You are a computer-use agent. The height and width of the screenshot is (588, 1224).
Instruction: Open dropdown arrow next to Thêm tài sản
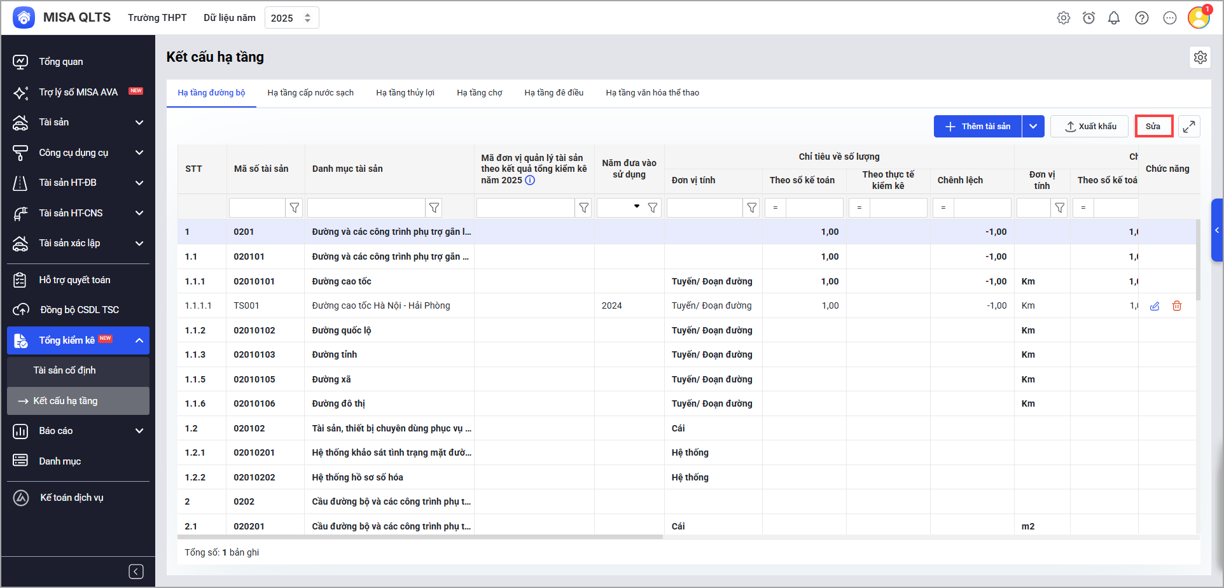tap(1033, 127)
